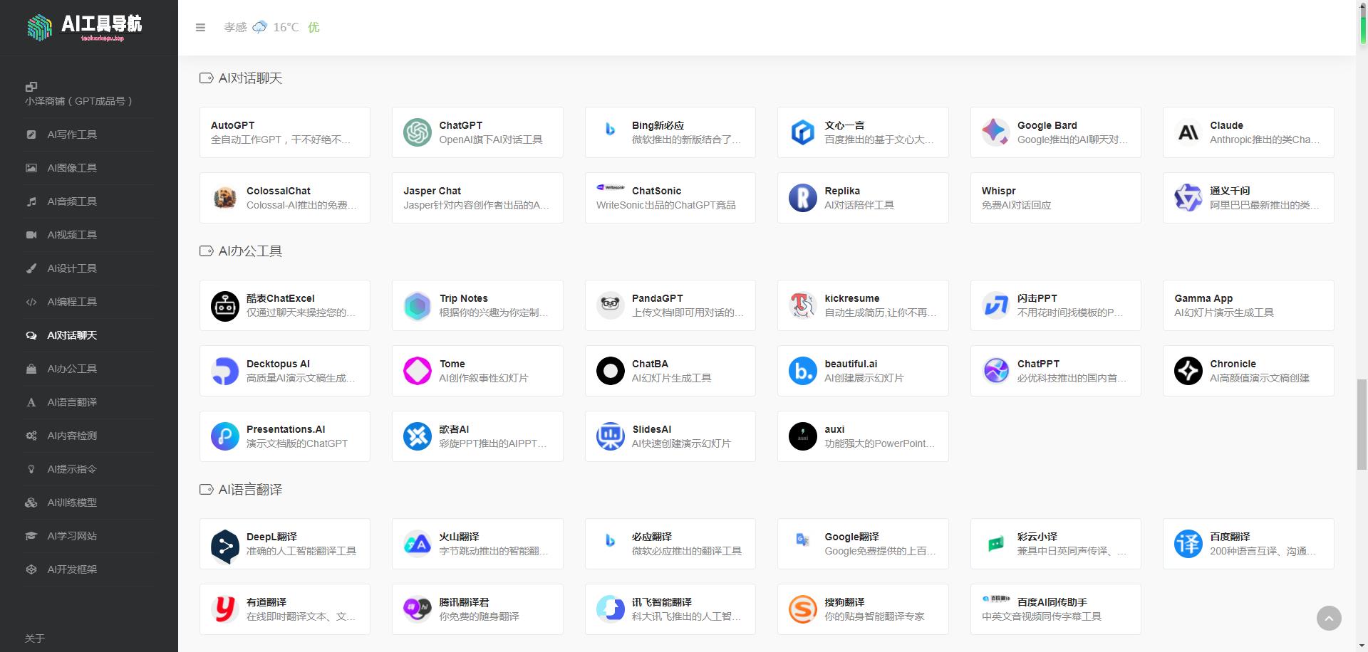Click the Claude logo icon
Viewport: 1368px width, 652px height.
pos(1188,132)
